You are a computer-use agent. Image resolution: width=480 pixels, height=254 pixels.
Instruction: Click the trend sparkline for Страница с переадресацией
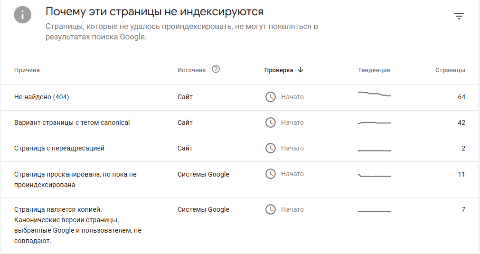click(x=375, y=151)
